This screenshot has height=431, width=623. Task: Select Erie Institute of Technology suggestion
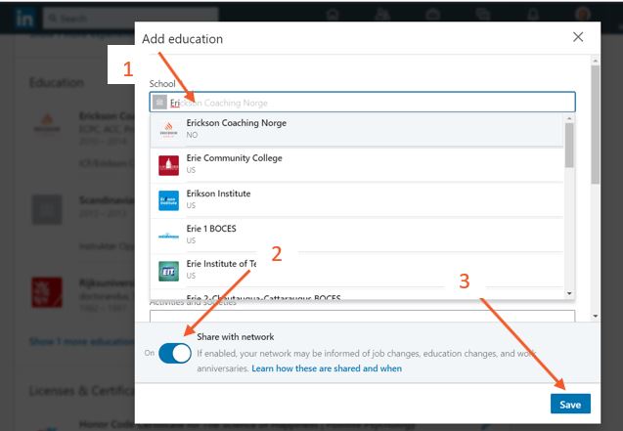[356, 270]
